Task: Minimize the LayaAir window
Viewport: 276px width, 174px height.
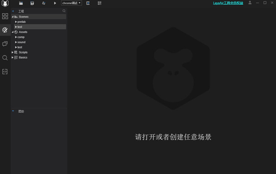Action: [x=257, y=3]
